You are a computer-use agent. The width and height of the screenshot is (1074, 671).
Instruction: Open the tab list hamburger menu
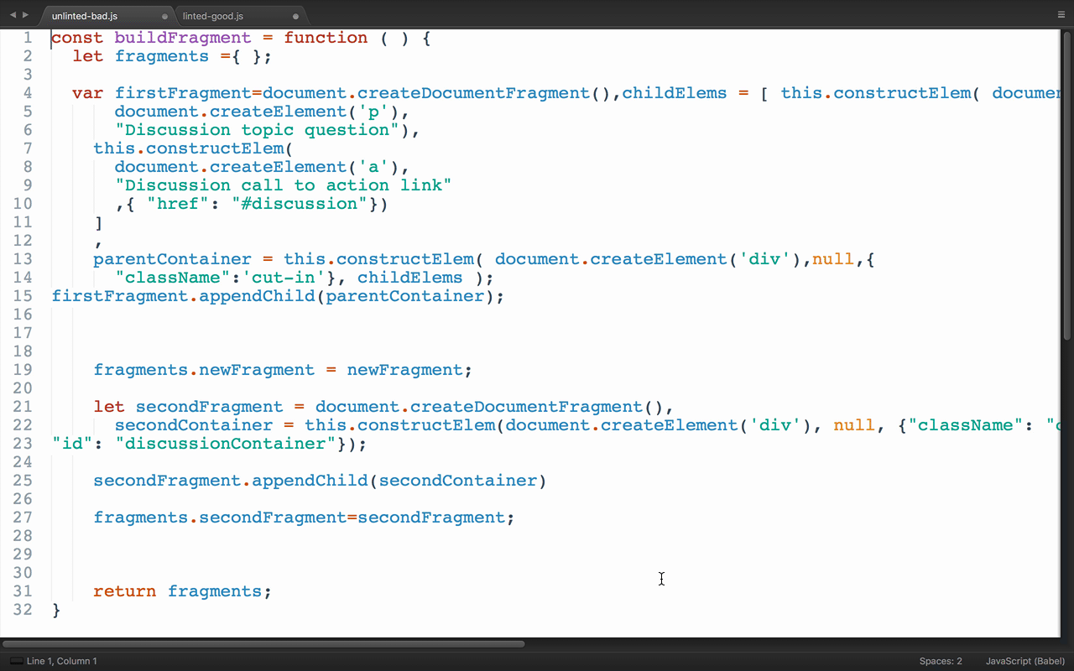click(1061, 15)
